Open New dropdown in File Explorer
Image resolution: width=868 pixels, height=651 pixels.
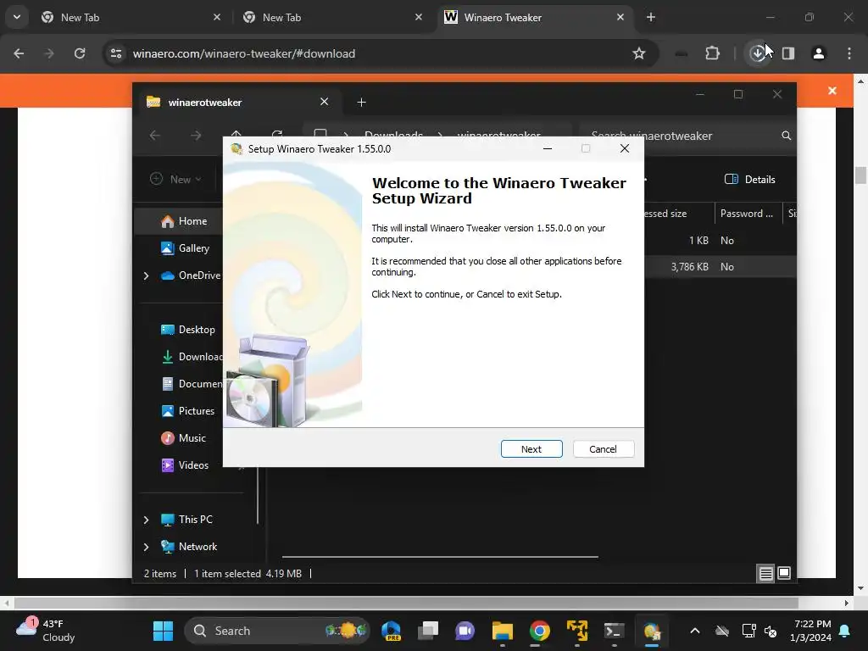pos(175,180)
